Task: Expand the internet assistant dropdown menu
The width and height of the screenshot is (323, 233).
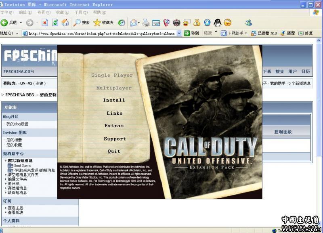Action: point(246,33)
